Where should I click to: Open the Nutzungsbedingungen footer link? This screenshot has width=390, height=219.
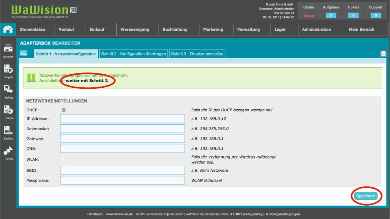click(283, 214)
